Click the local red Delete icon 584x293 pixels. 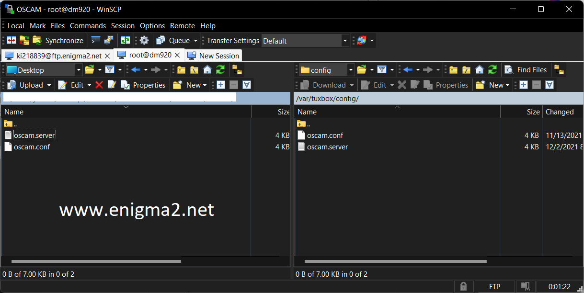[x=99, y=85]
